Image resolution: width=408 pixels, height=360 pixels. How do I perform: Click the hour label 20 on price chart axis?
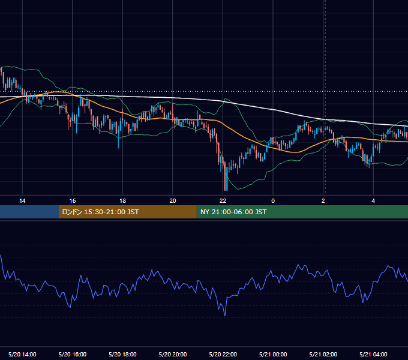pos(173,201)
